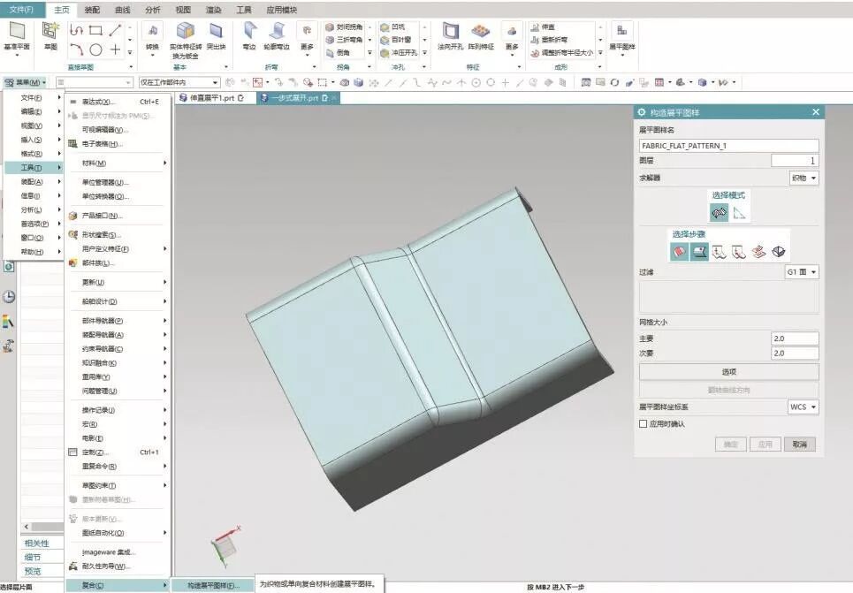853x593 pixels.
Task: Open the 展平图样坐标系 WCS dropdown
Action: (803, 407)
